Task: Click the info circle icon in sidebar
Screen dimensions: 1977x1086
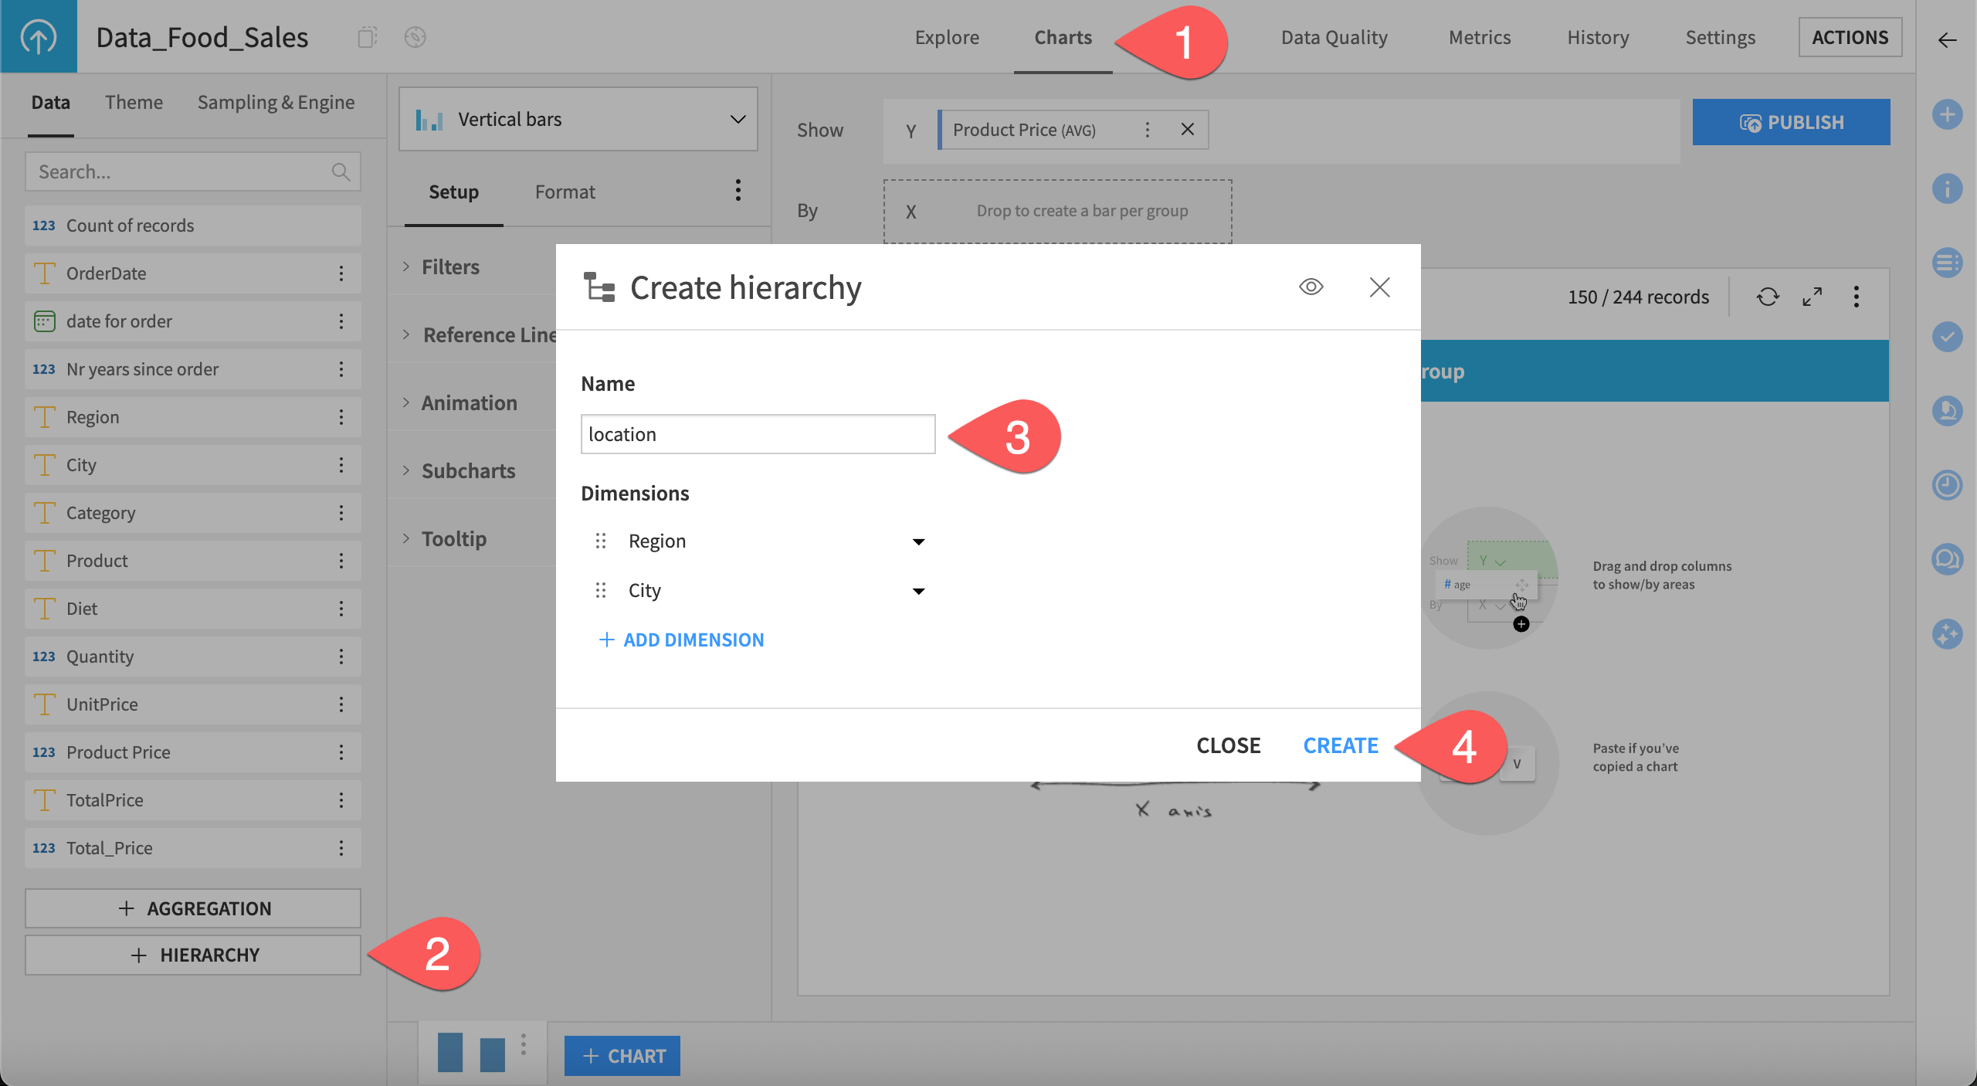Action: click(x=1947, y=188)
